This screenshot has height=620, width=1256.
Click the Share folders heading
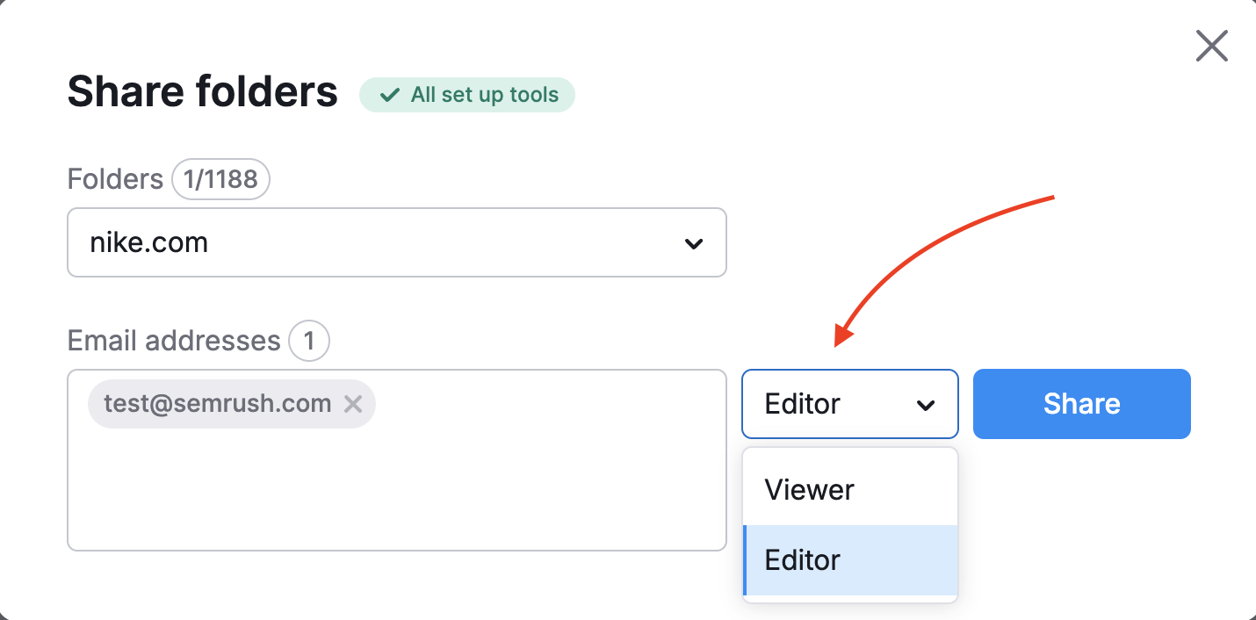[x=202, y=91]
